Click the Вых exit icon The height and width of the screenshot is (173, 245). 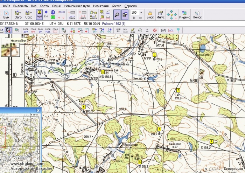tap(6, 15)
